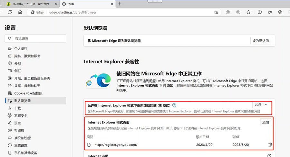Select 默认浏览器 in sidebar
Viewport: 290px width, 157px height.
[35, 101]
